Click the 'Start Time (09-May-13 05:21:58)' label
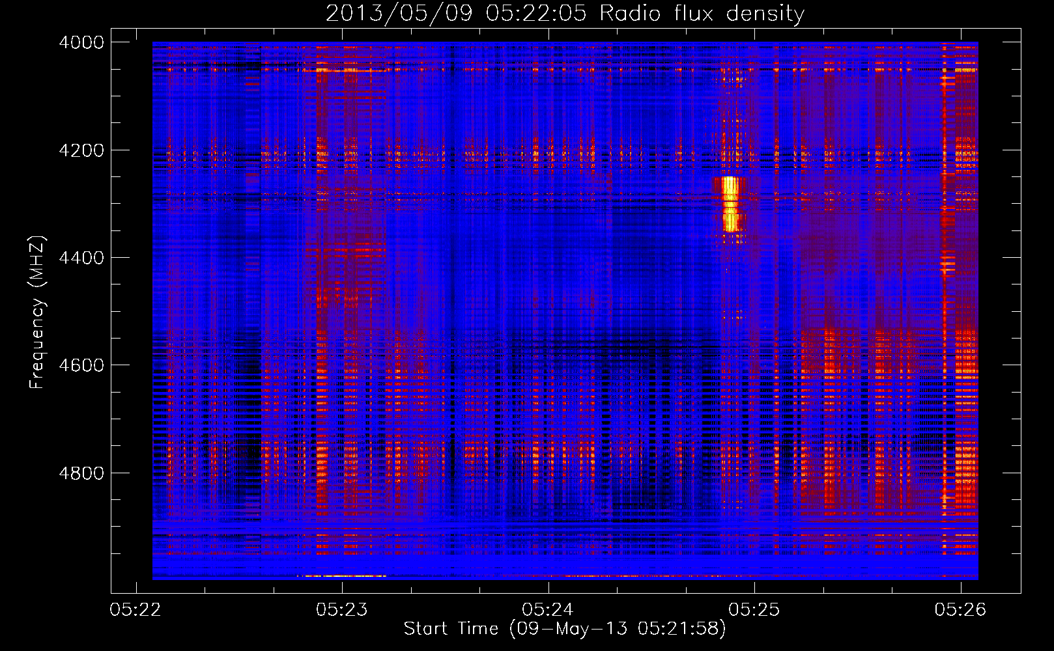The image size is (1054, 651). point(565,629)
